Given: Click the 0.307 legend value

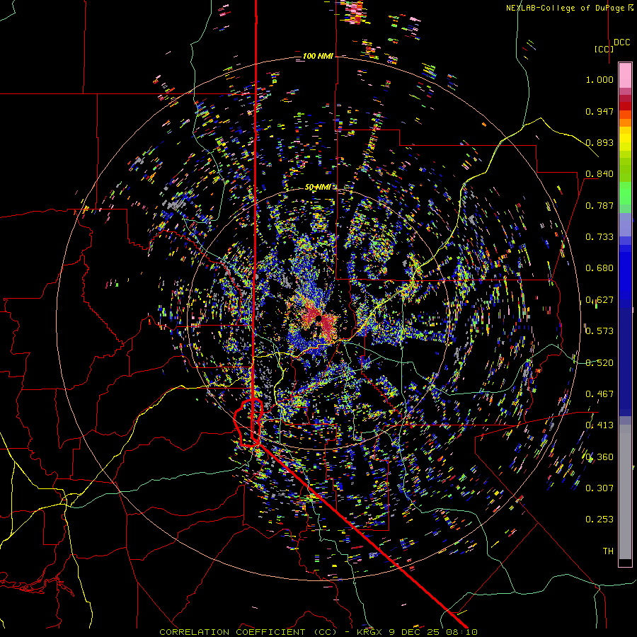Looking at the screenshot, I should (x=599, y=488).
